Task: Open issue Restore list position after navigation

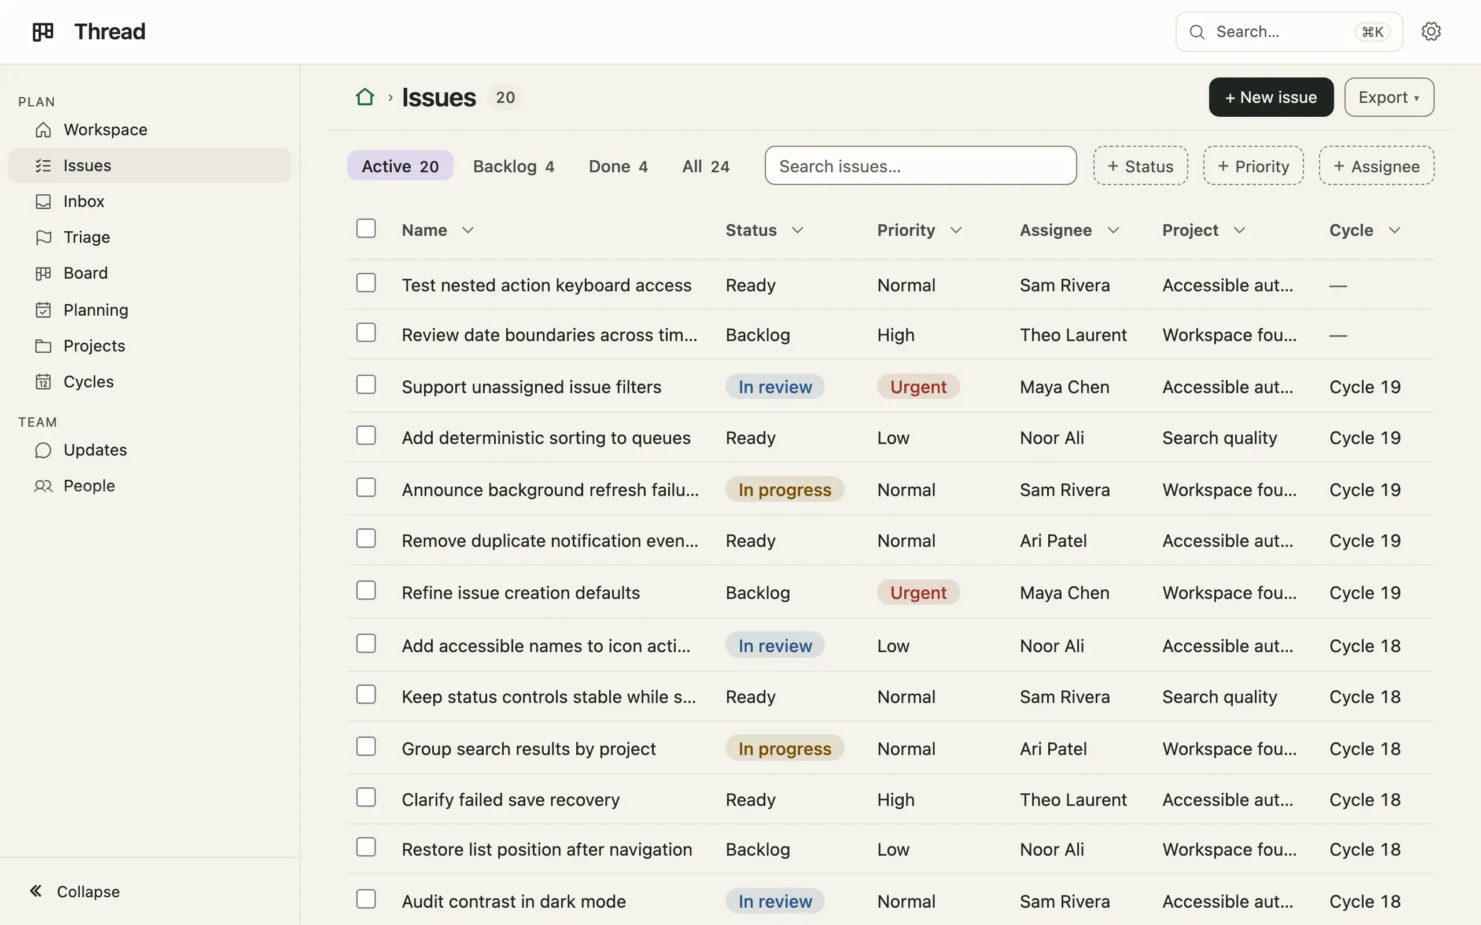Action: coord(547,849)
